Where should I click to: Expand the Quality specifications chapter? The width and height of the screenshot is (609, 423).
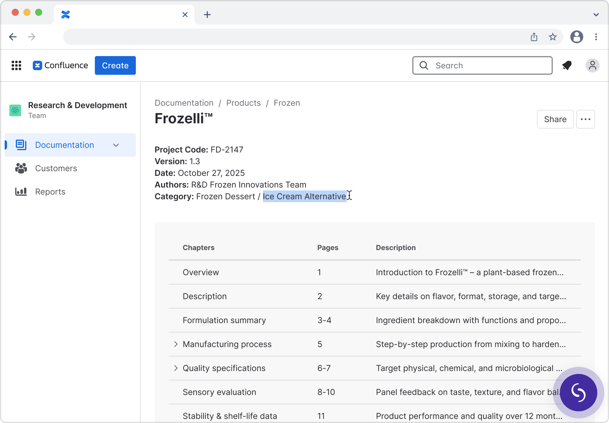click(x=176, y=368)
